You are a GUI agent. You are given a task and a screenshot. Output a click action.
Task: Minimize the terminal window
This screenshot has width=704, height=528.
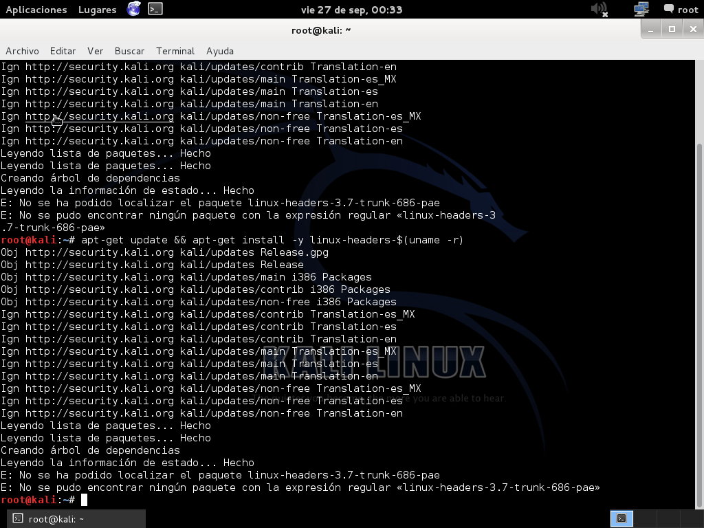tap(651, 30)
